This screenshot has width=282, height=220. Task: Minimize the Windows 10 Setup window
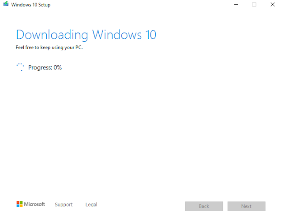[x=236, y=4]
